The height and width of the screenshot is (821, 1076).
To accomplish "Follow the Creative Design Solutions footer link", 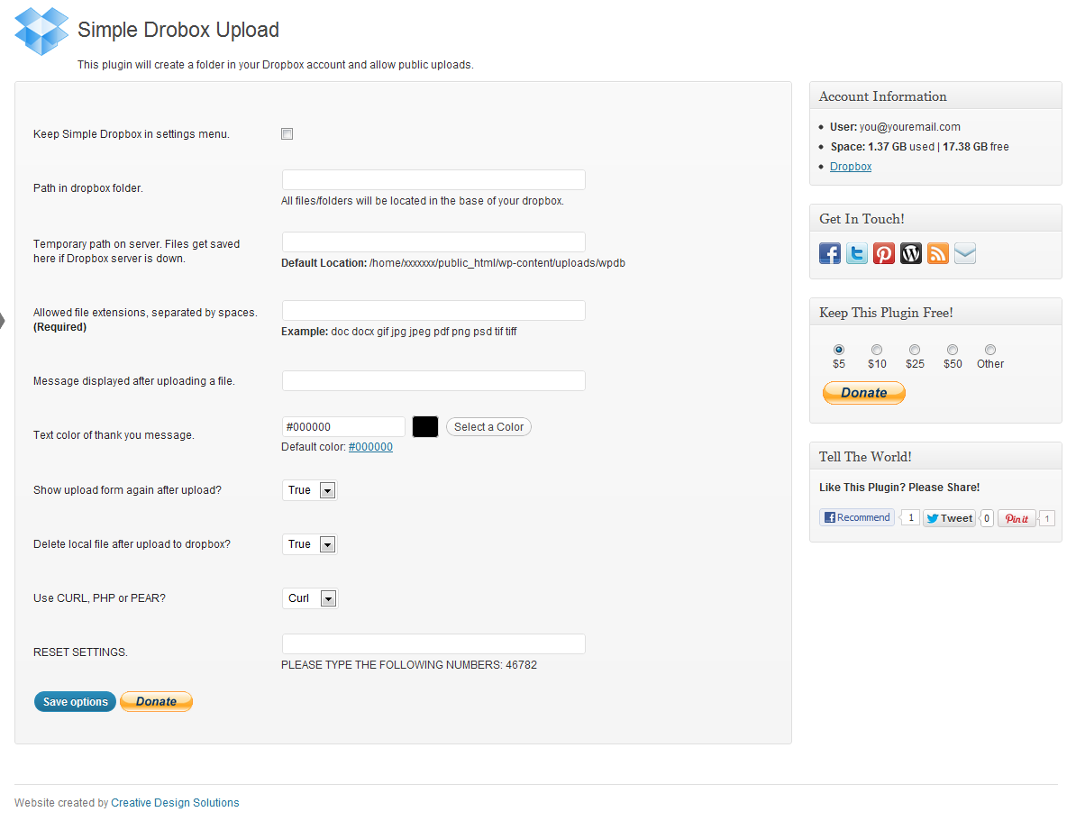I will [x=175, y=803].
